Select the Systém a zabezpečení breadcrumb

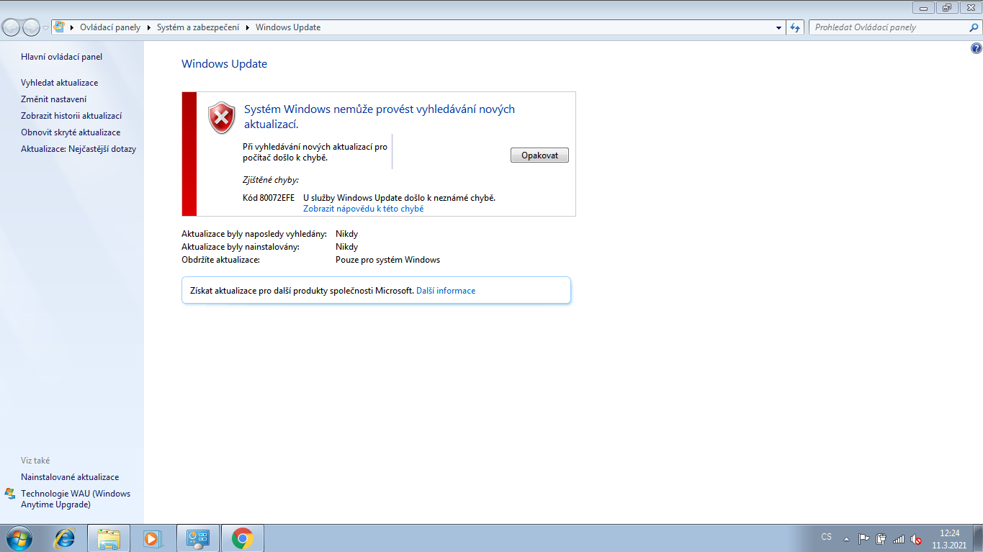pos(198,27)
